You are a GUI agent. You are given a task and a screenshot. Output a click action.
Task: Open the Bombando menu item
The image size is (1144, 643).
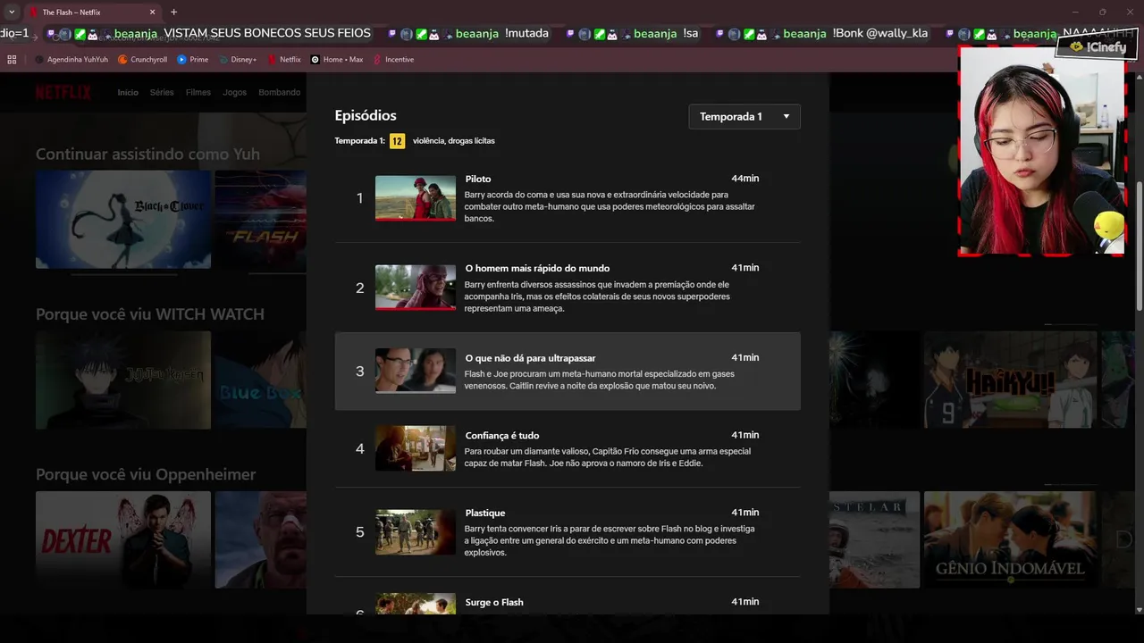[x=280, y=93]
